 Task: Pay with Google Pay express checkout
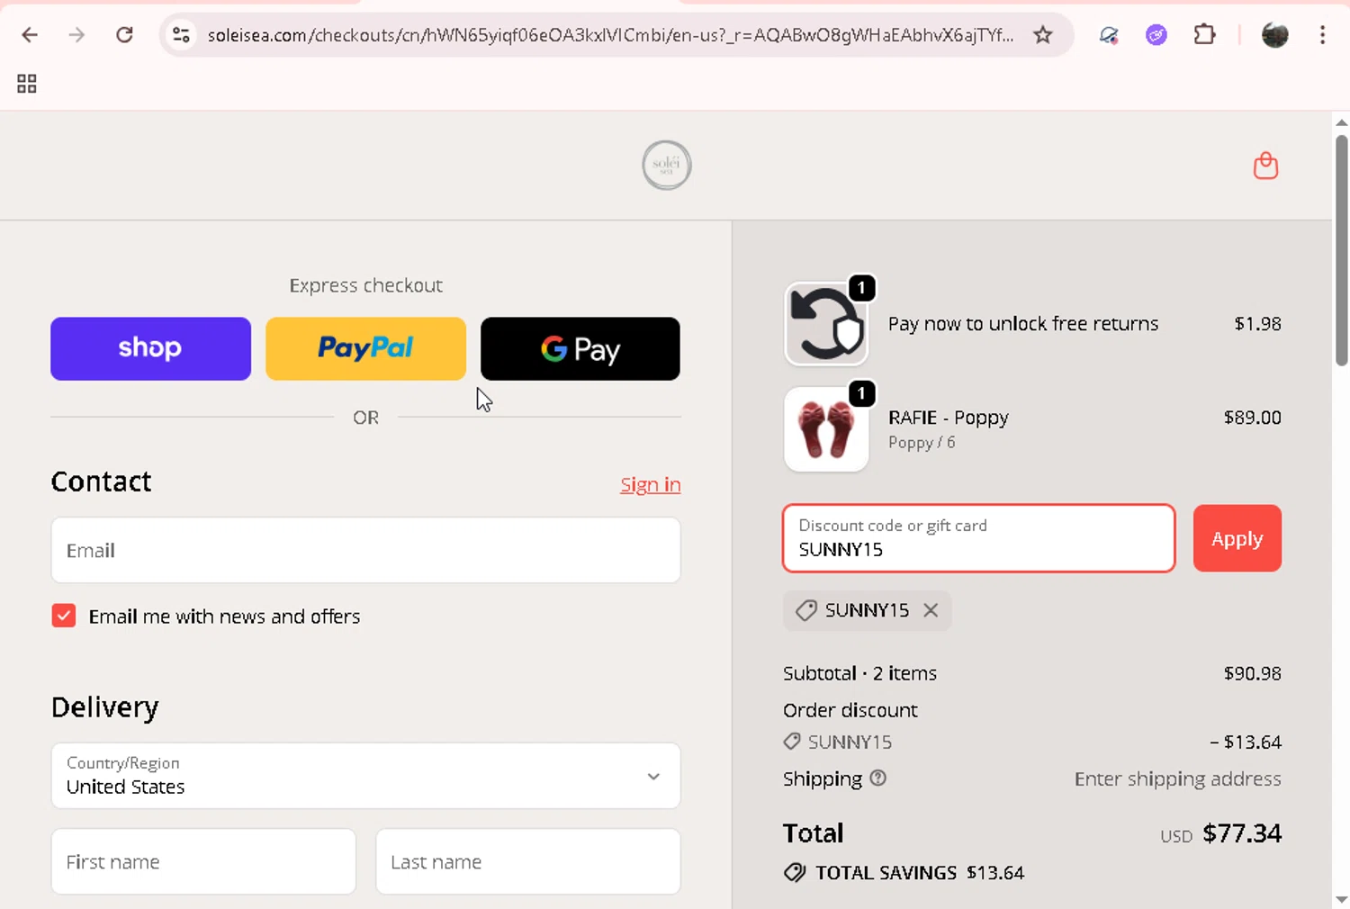(x=580, y=348)
